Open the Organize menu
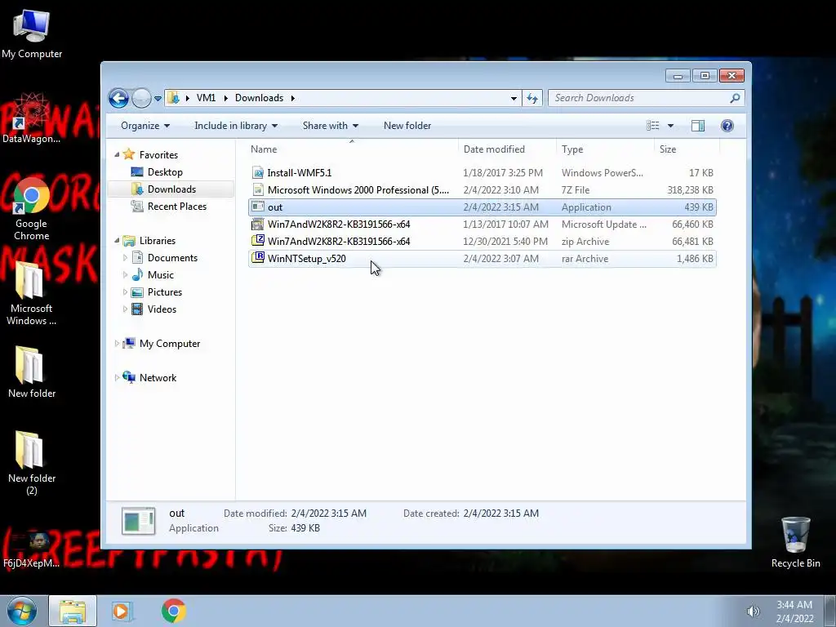The width and height of the screenshot is (836, 627). click(x=145, y=126)
